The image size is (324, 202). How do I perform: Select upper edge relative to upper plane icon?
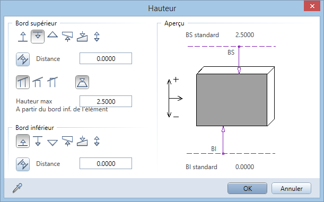(38, 37)
